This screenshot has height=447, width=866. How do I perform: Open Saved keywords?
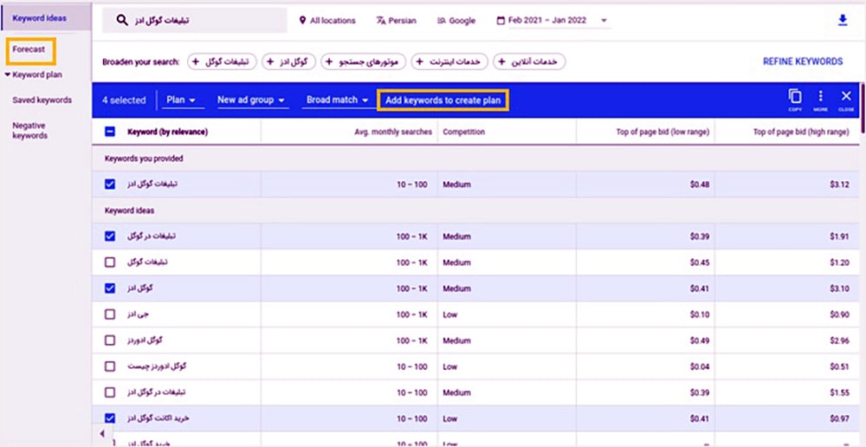(42, 100)
